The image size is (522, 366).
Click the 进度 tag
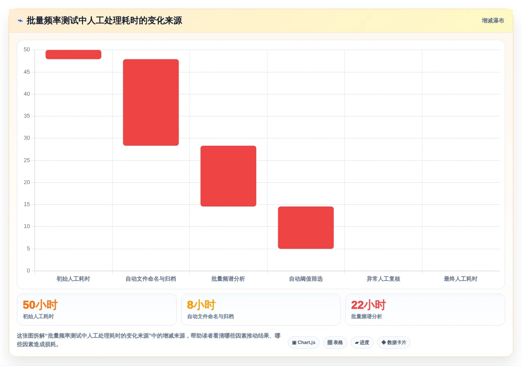pyautogui.click(x=362, y=342)
